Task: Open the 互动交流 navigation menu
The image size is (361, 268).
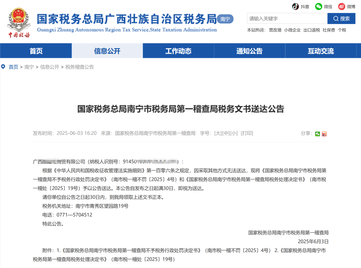Action: pos(321,51)
